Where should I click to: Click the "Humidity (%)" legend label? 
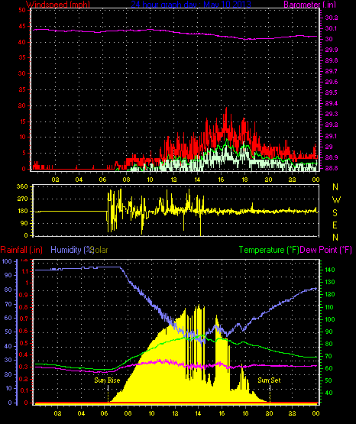pyautogui.click(x=72, y=250)
